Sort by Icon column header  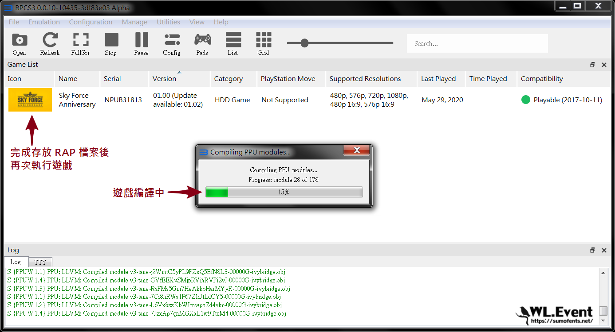29,79
